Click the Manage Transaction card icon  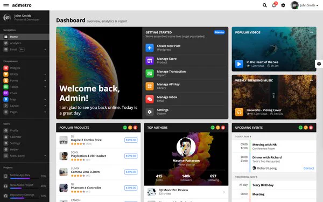[x=150, y=73]
